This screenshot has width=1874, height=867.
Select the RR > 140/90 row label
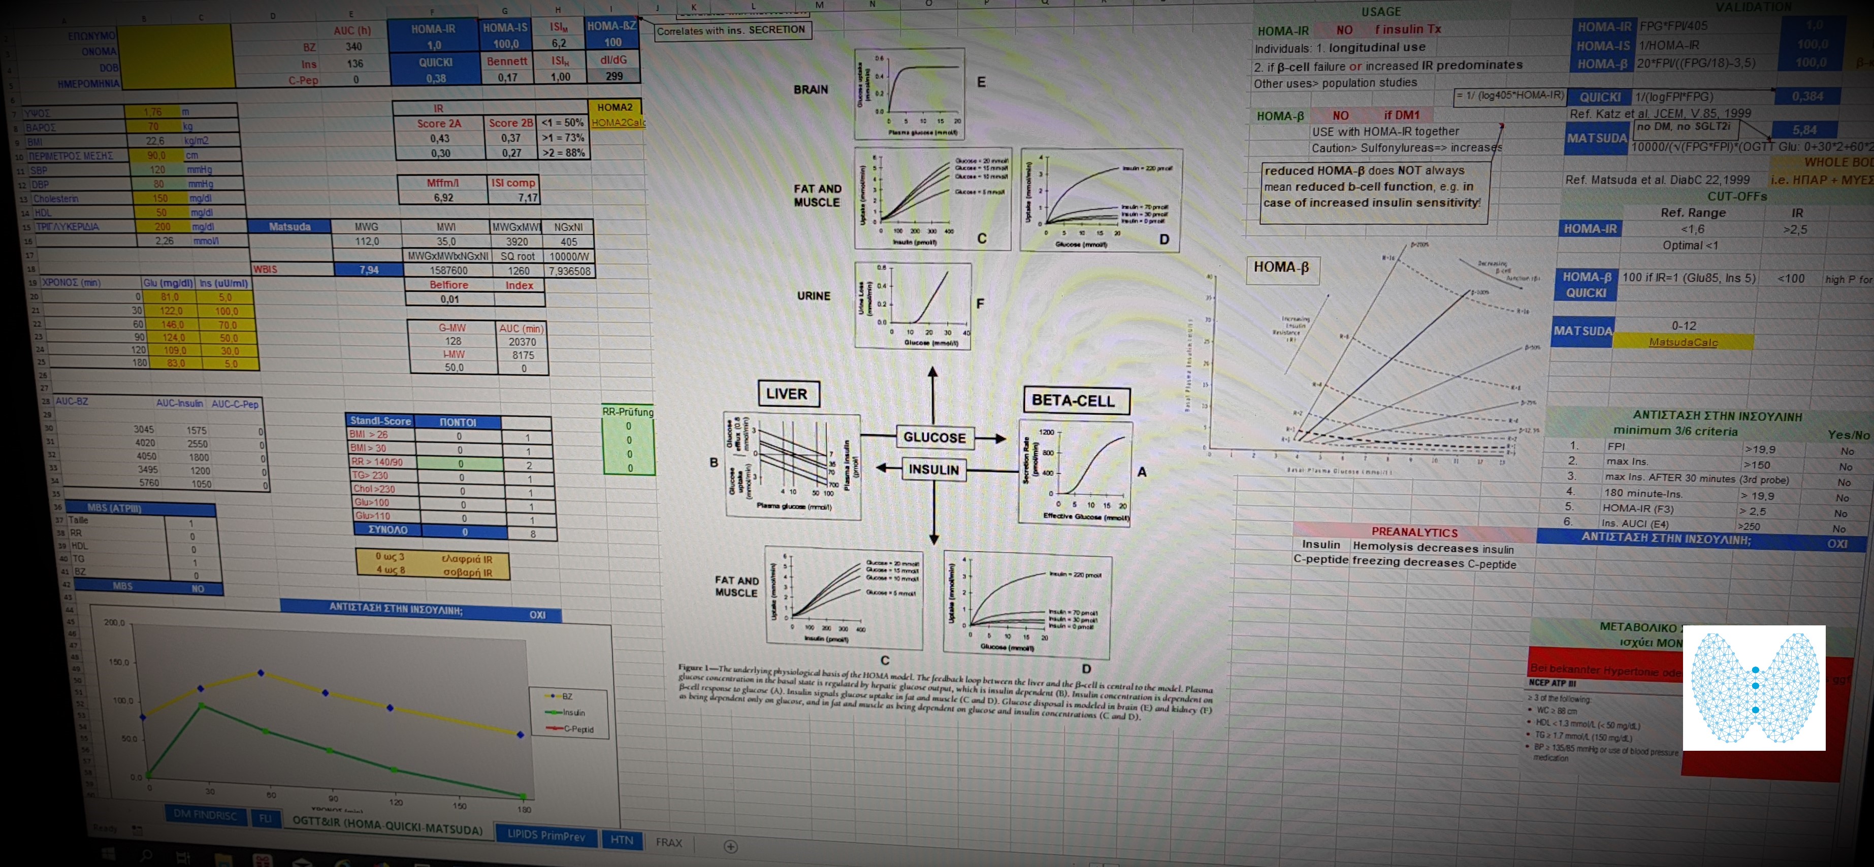point(382,462)
